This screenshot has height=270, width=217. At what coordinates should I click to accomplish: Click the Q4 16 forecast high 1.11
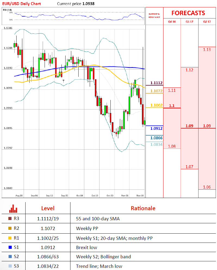click(172, 90)
